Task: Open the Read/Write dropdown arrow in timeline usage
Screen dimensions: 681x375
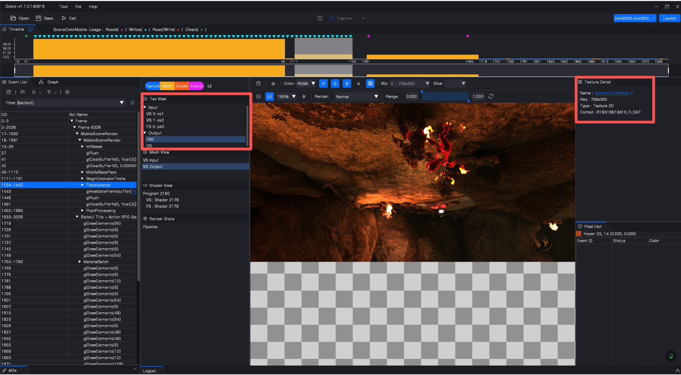Action: tap(178, 30)
